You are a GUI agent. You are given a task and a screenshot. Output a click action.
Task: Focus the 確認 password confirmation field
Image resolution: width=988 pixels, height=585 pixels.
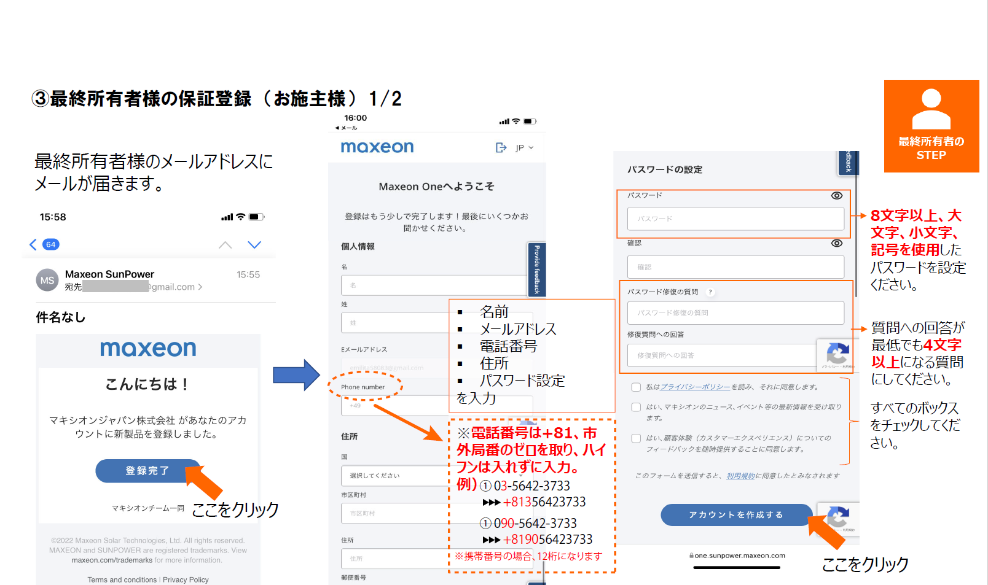(735, 267)
